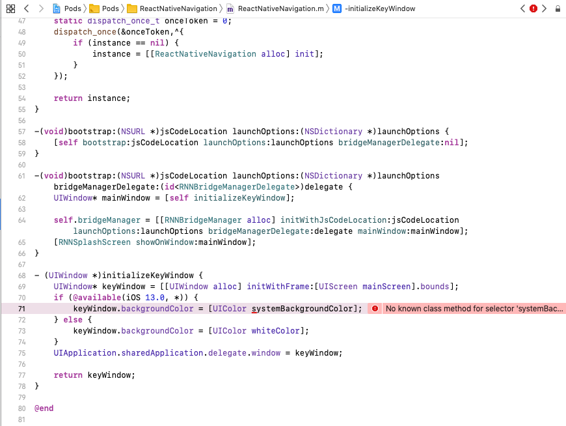Click the lock icon at top right
This screenshot has width=566, height=426.
click(558, 8)
